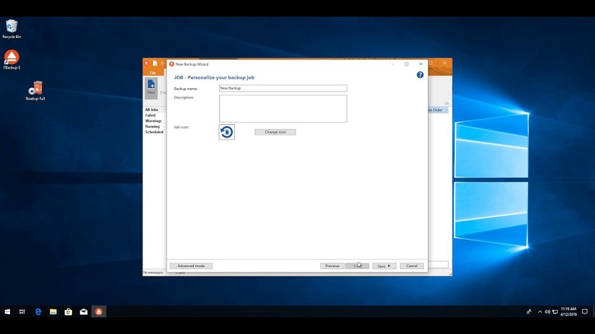
Task: Open Microsoft Store from the taskbar
Action: tap(68, 312)
